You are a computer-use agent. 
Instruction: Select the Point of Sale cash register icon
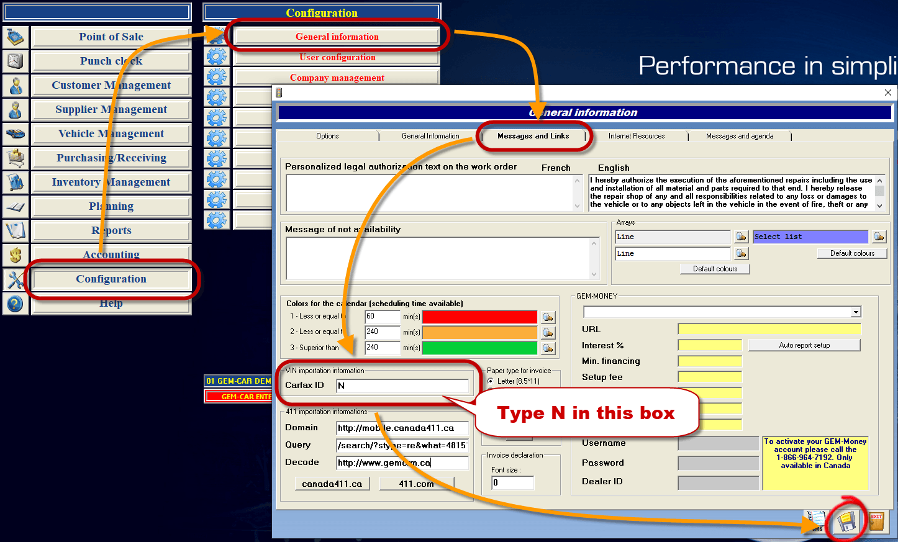click(15, 37)
